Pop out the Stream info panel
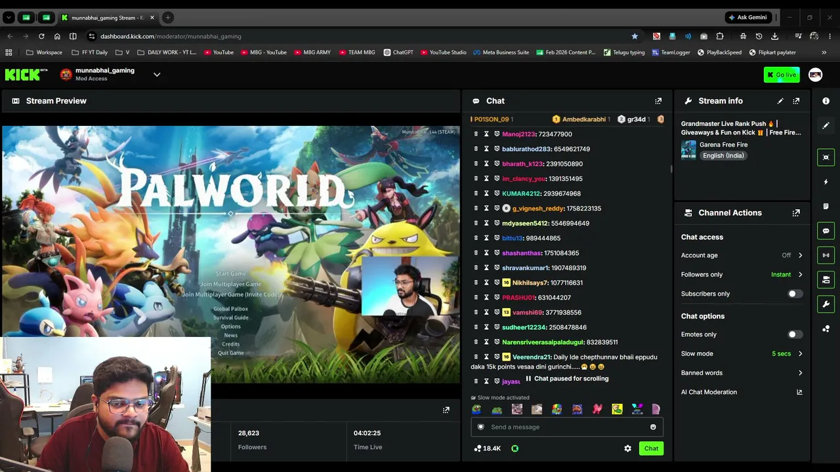The image size is (840, 472). [x=796, y=101]
